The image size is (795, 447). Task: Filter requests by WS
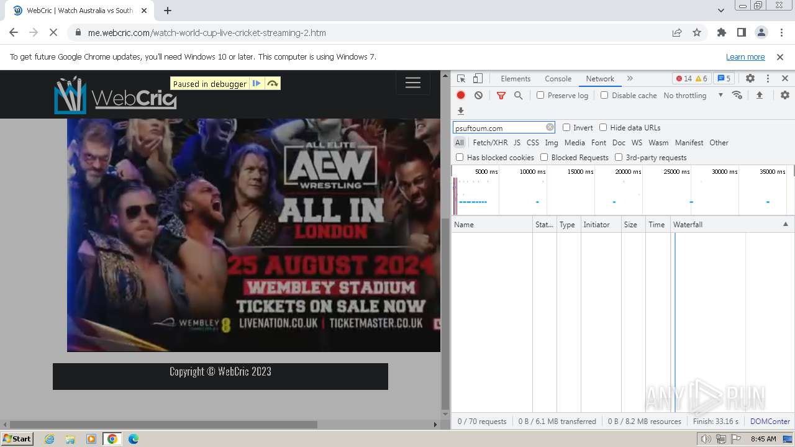637,142
